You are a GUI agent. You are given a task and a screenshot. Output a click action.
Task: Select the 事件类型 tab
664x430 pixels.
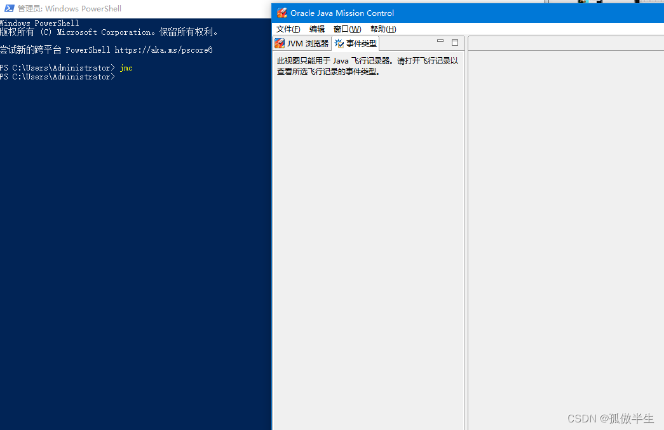point(355,44)
